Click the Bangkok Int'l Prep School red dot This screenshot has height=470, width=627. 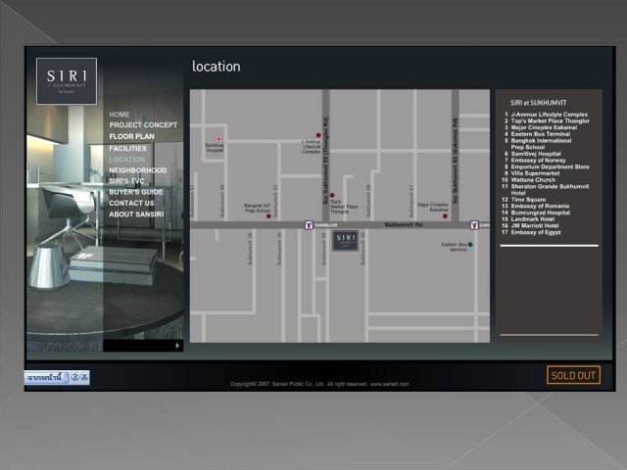(x=268, y=216)
